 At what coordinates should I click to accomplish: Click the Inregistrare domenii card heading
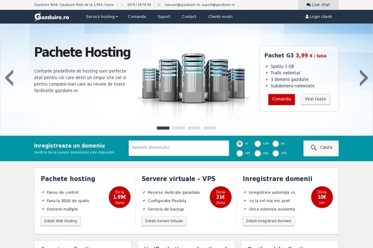tap(277, 179)
